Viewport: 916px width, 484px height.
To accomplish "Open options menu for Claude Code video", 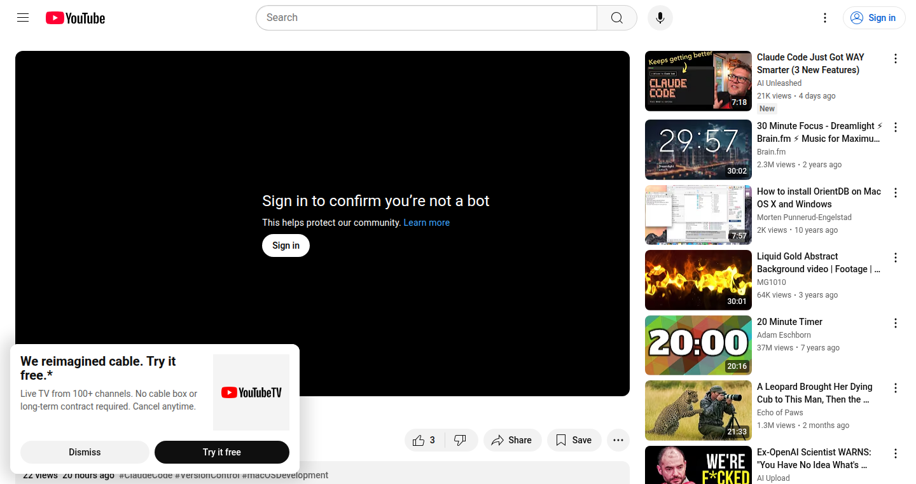I will [896, 59].
